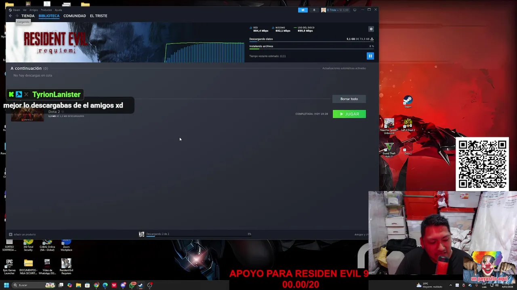Open the Epic Games Launcher desktop icon

coord(9,267)
